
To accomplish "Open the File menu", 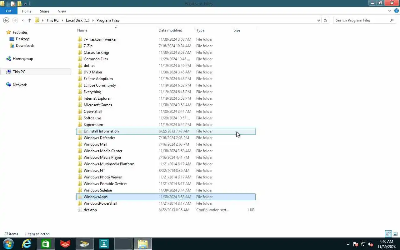I will pos(9,11).
